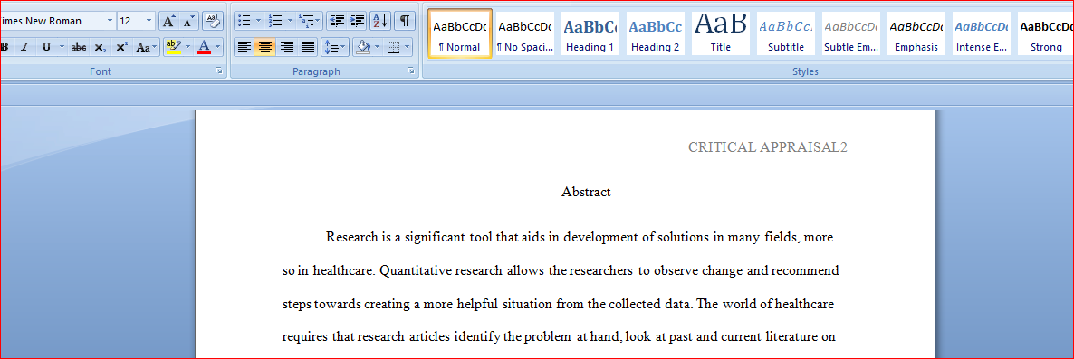The image size is (1074, 359).
Task: Apply superscript formatting
Action: (121, 47)
